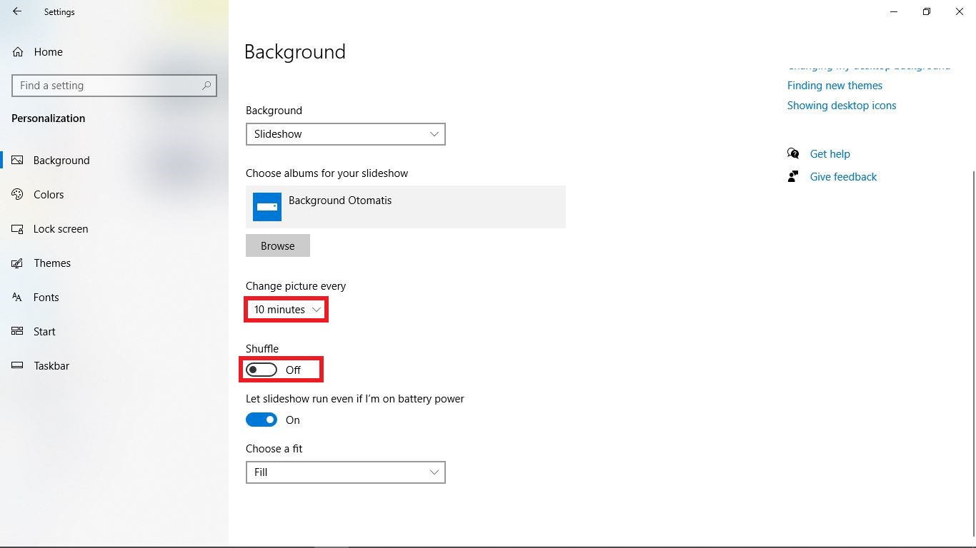Click the Find a setting search box
The height and width of the screenshot is (548, 976).
coord(107,86)
